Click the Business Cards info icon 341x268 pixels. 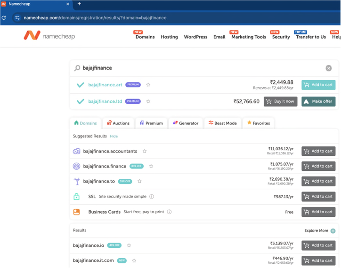click(169, 212)
